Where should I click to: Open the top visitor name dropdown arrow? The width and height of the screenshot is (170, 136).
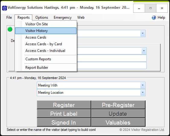(143, 33)
